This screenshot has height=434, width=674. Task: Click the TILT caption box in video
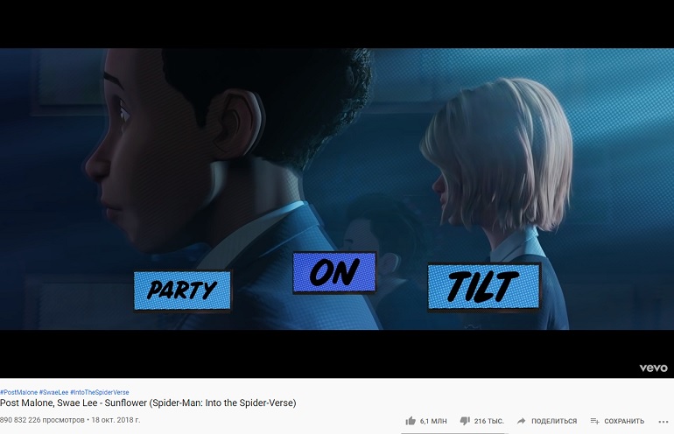[484, 286]
